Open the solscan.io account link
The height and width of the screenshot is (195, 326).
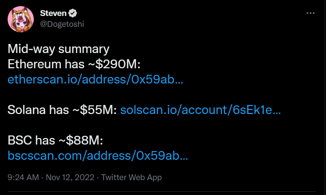(200, 110)
